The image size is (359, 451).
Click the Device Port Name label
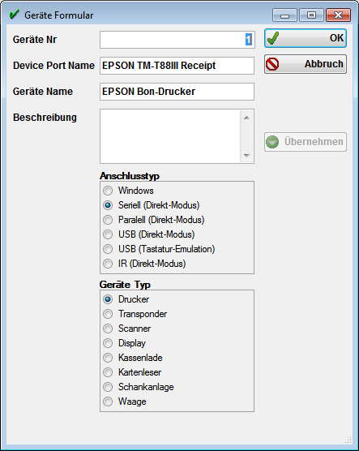[x=53, y=65]
